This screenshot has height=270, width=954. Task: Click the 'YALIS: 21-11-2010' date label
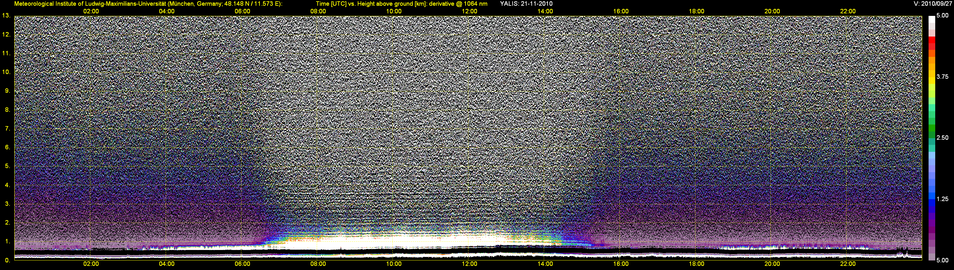pos(526,4)
